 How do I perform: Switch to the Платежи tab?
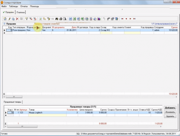(20, 12)
